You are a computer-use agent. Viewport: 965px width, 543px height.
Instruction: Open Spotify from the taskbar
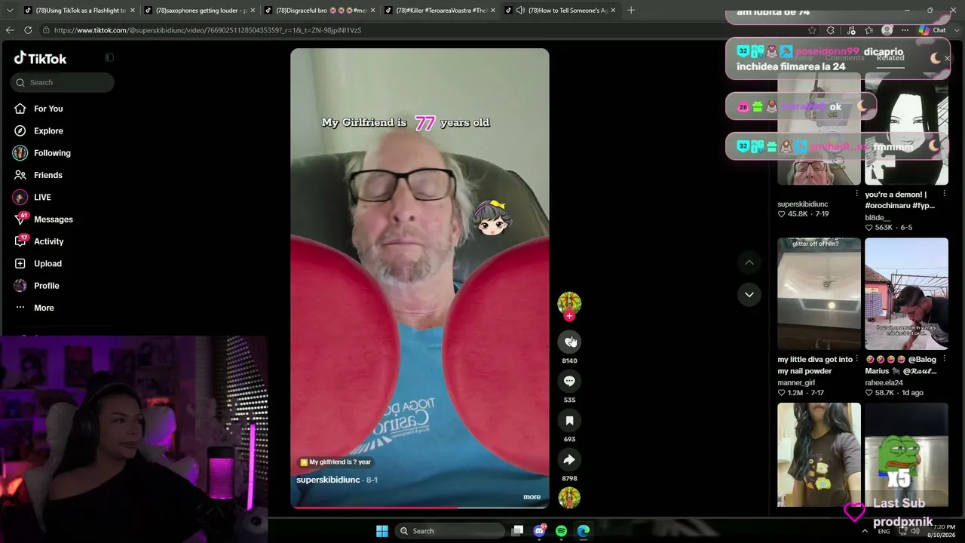click(x=561, y=531)
